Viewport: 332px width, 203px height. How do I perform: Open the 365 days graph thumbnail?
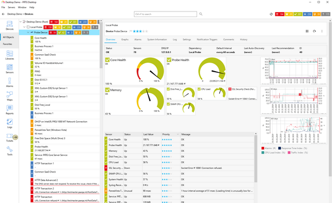point(293,130)
